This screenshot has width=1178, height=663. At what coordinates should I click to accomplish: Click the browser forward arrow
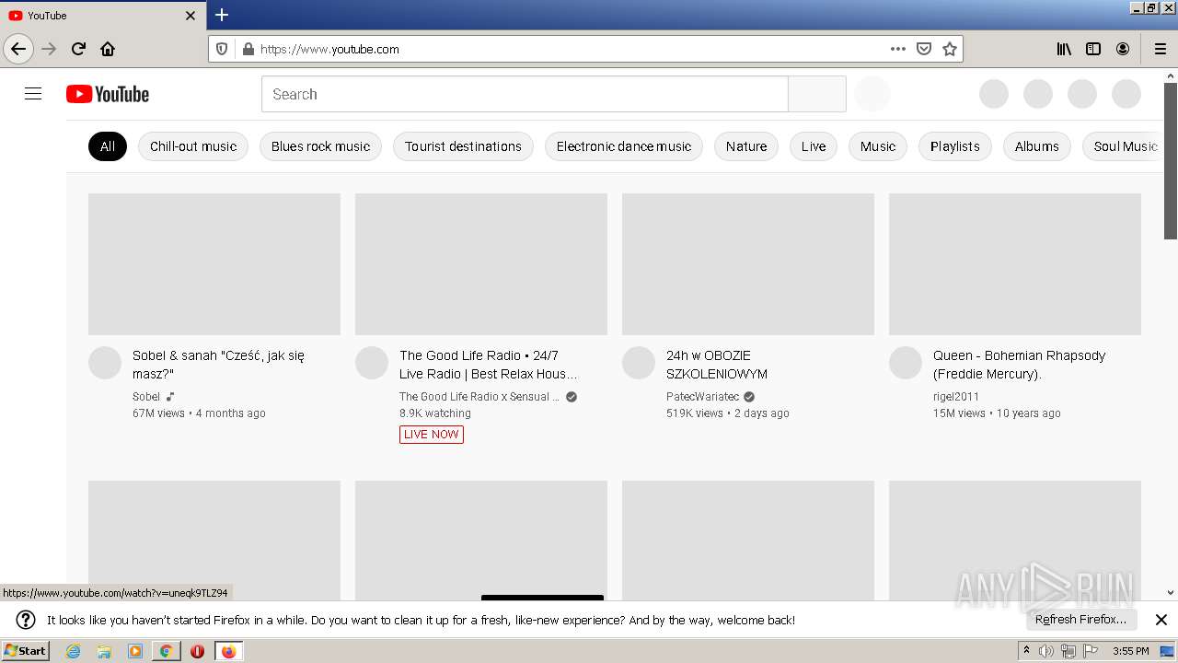50,49
